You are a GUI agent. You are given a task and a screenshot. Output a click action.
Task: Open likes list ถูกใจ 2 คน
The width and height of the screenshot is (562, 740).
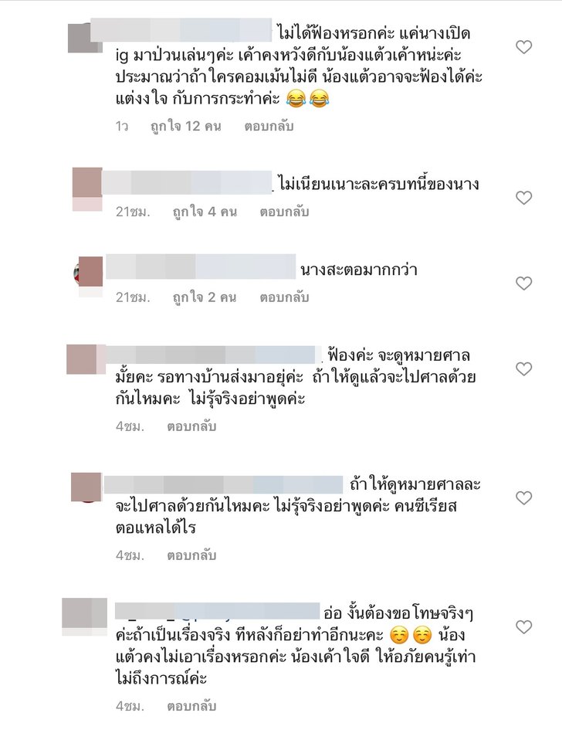(204, 297)
